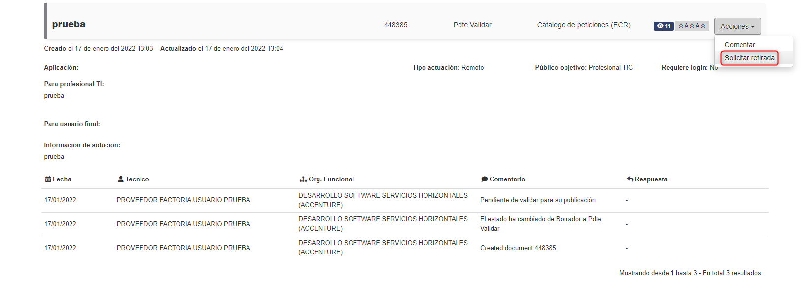
Task: Open the Acciones dropdown button
Action: [x=738, y=26]
